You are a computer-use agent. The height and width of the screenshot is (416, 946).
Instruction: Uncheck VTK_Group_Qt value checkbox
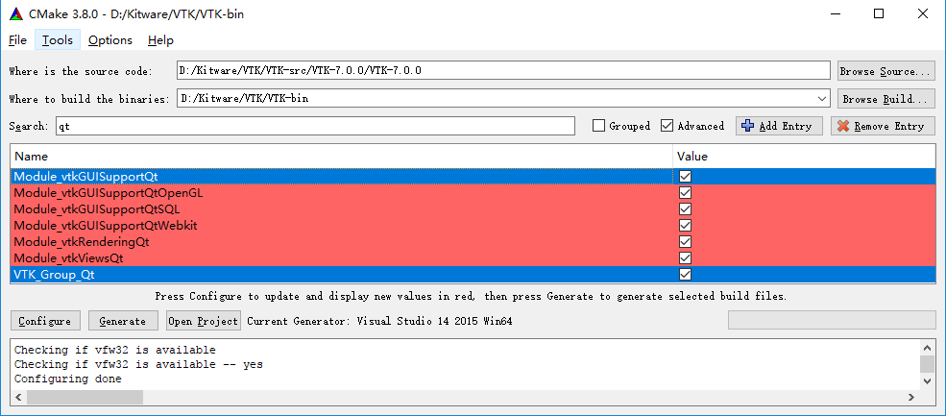click(685, 274)
